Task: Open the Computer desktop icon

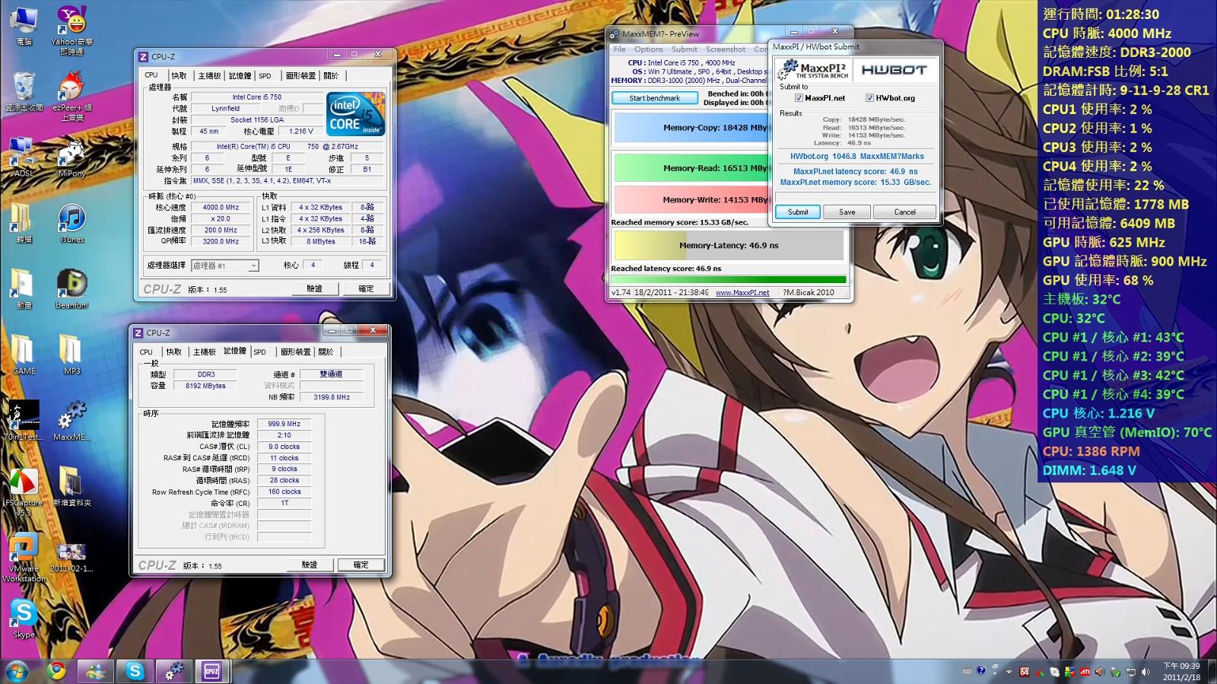Action: tap(24, 25)
